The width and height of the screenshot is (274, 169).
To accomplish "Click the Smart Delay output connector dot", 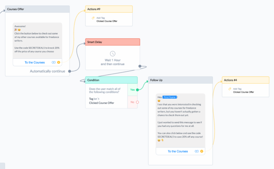I will (x=140, y=66).
